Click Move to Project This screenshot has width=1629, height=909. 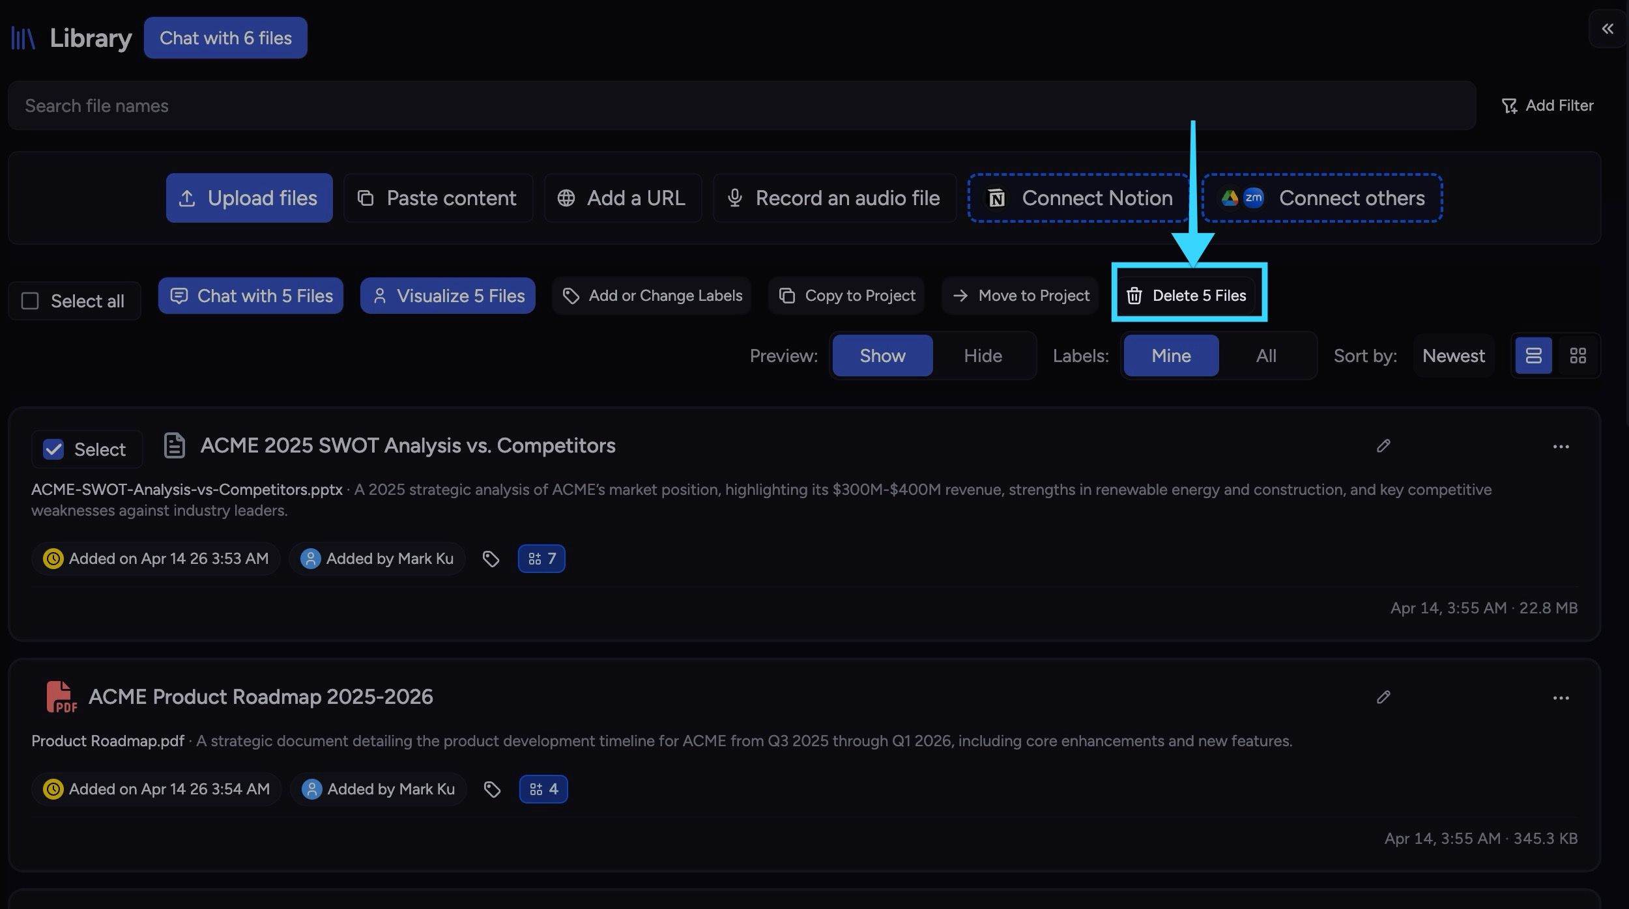1020,296
